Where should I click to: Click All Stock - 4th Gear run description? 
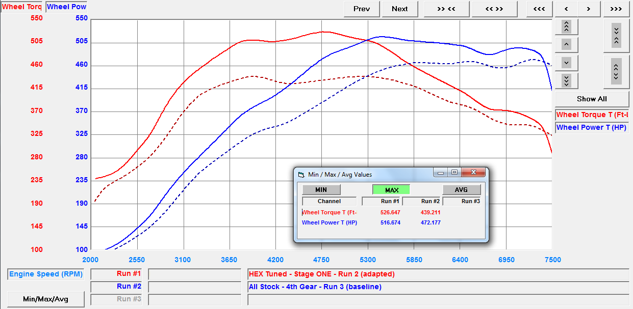438,287
